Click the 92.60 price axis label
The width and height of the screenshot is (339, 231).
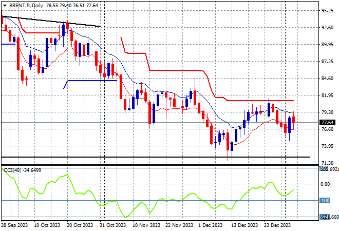pos(327,27)
